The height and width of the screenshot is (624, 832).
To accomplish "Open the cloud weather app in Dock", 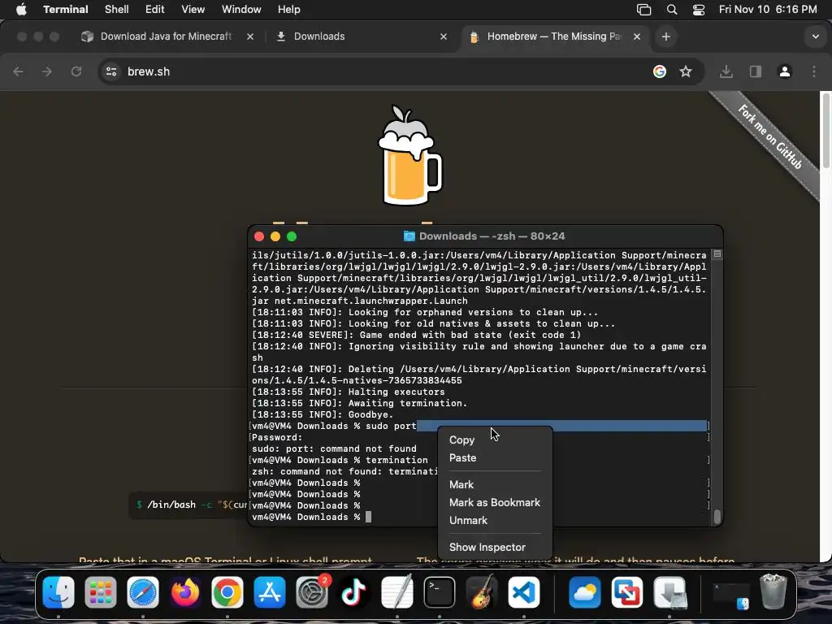I will (x=585, y=592).
